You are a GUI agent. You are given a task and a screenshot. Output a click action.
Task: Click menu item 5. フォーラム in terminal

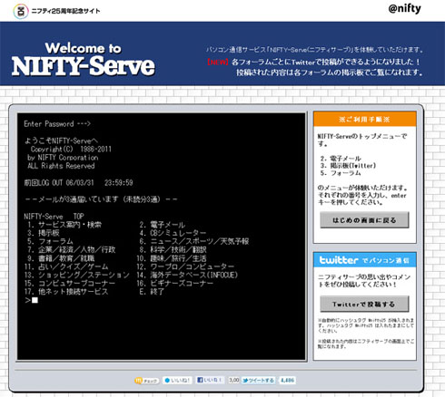coord(50,241)
